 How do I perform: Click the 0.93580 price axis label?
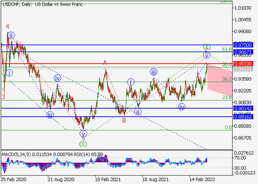coord(243,79)
